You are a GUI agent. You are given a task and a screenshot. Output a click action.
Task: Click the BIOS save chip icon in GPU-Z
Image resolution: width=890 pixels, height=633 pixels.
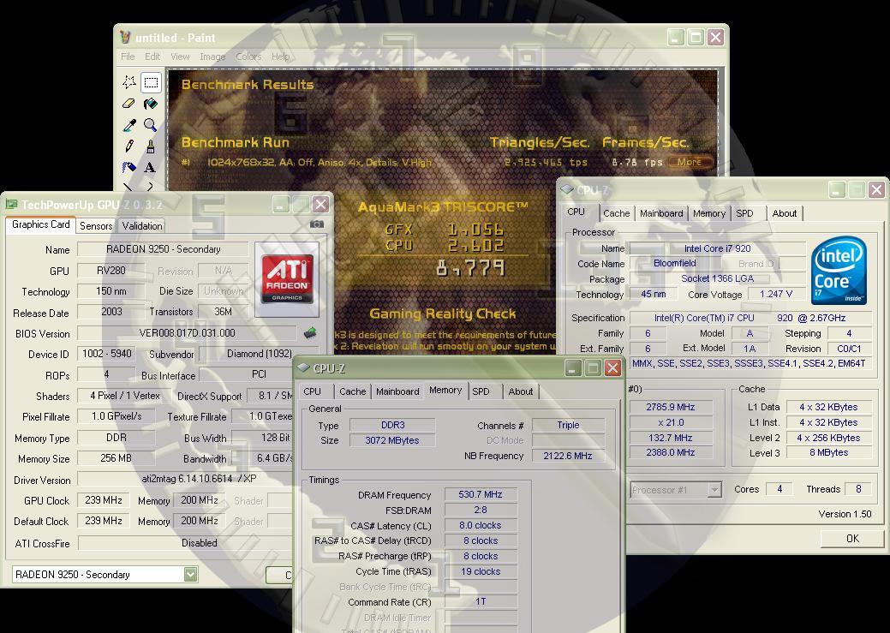309,332
